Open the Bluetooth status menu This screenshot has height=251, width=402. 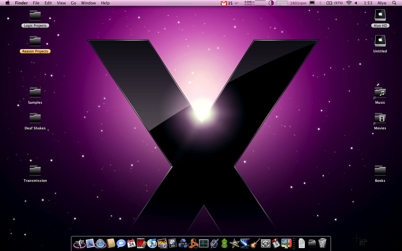[320, 3]
